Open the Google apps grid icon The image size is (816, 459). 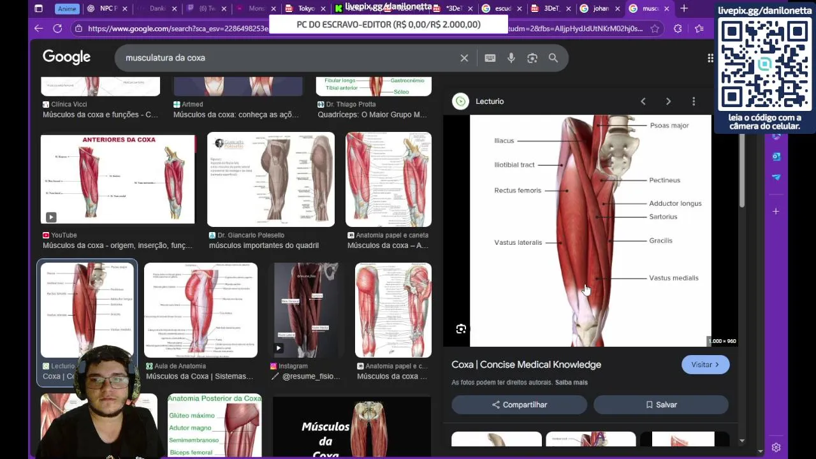[710, 58]
